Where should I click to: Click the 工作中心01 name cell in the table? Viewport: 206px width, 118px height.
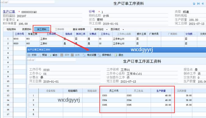[x=124, y=39]
